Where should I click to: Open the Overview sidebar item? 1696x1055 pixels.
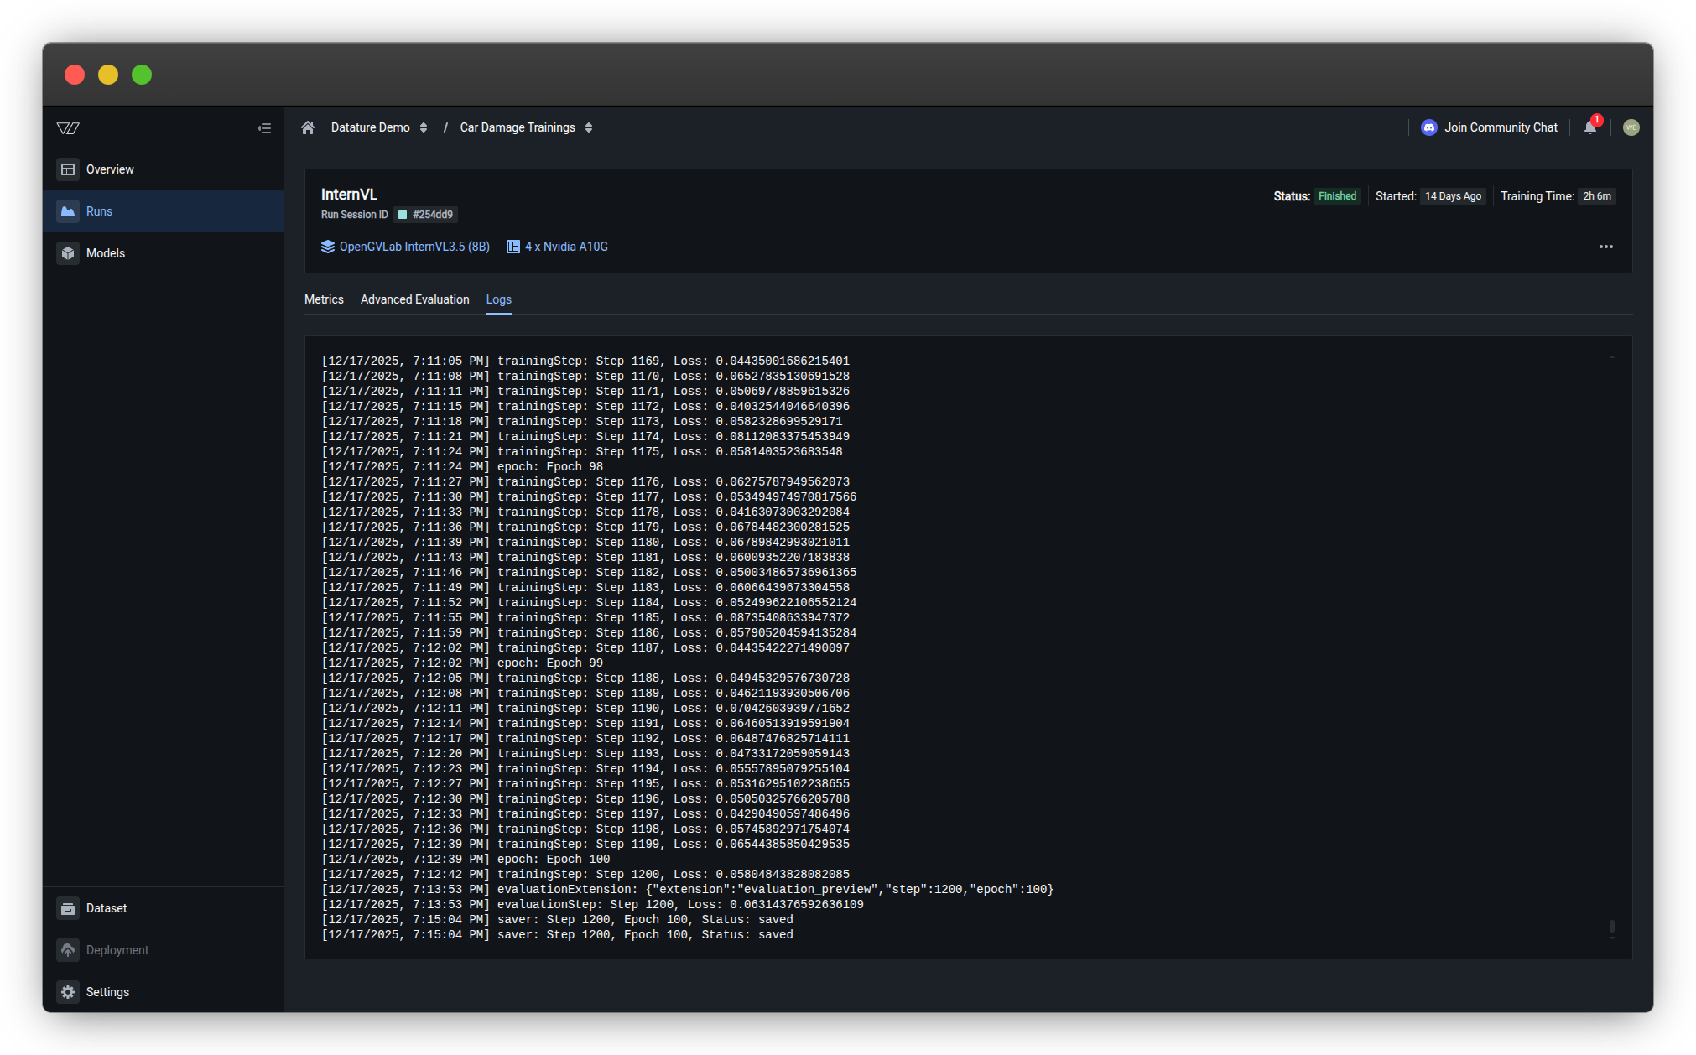click(x=109, y=169)
